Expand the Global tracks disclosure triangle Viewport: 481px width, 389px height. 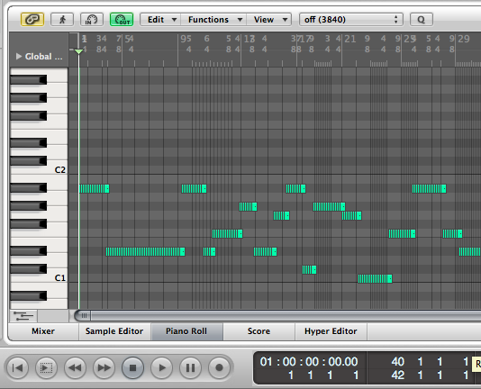[19, 57]
